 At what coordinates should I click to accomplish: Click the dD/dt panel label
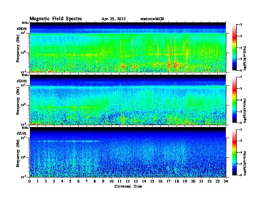click(x=22, y=81)
